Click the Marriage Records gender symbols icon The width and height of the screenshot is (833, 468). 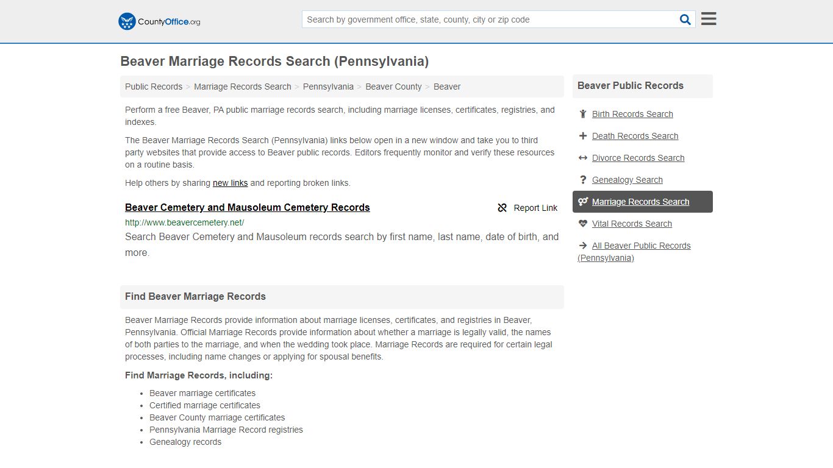coord(583,202)
